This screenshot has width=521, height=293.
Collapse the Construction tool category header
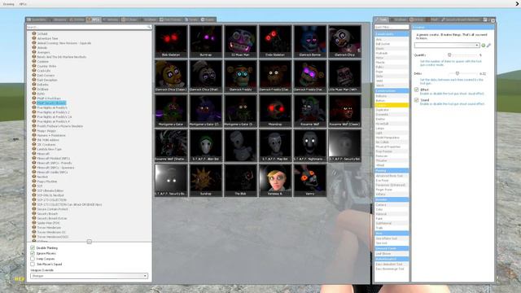click(x=392, y=90)
